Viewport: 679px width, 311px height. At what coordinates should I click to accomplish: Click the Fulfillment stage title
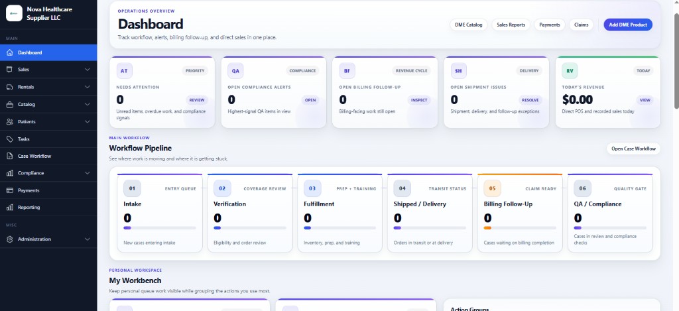click(319, 204)
